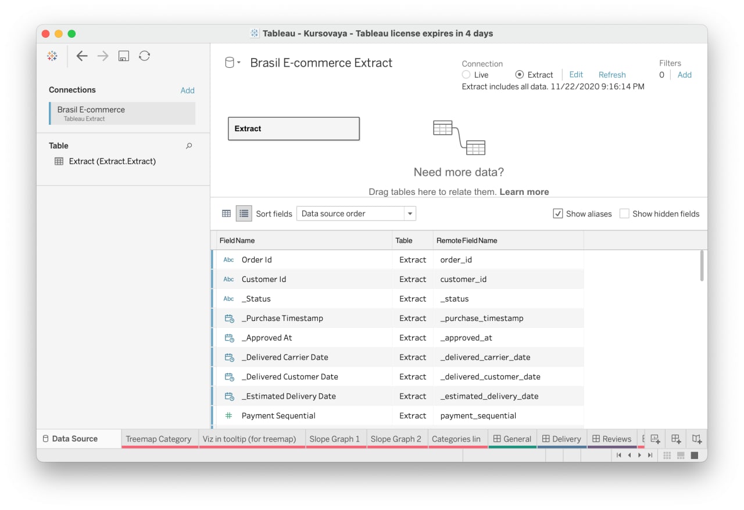Change date type icon for _Estimated Delivery Date
This screenshot has width=744, height=510.
tap(229, 396)
